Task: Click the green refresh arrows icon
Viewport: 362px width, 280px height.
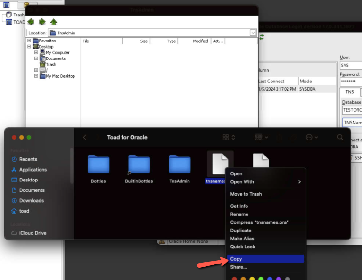Action: coord(262,37)
